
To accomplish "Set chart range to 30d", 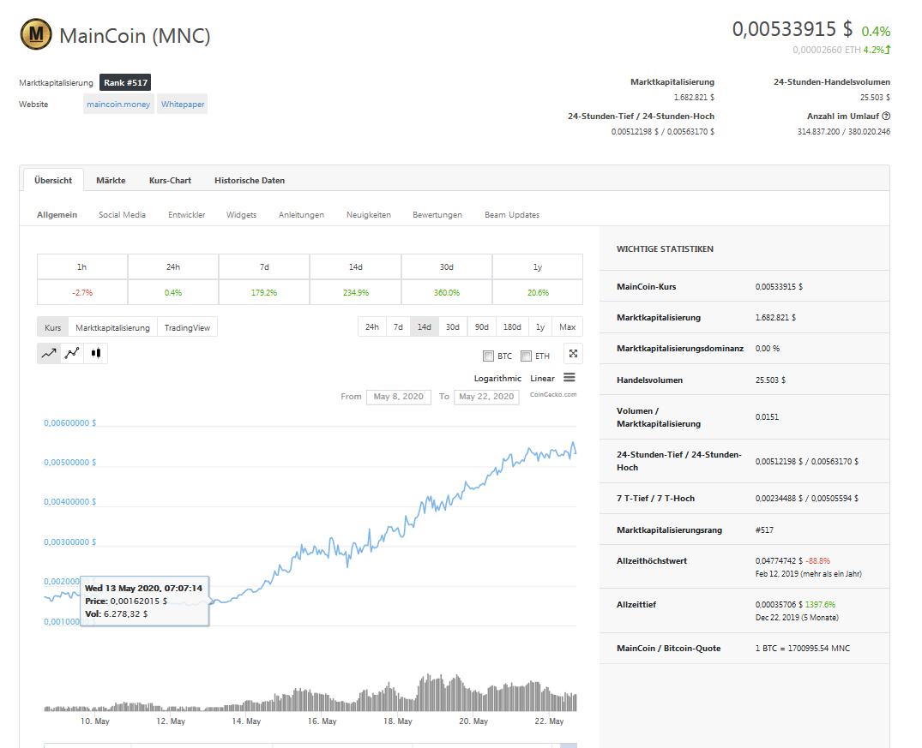I will click(452, 326).
